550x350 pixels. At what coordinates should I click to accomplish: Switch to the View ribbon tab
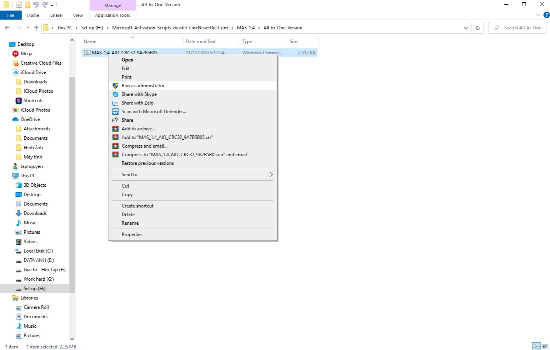pyautogui.click(x=78, y=15)
